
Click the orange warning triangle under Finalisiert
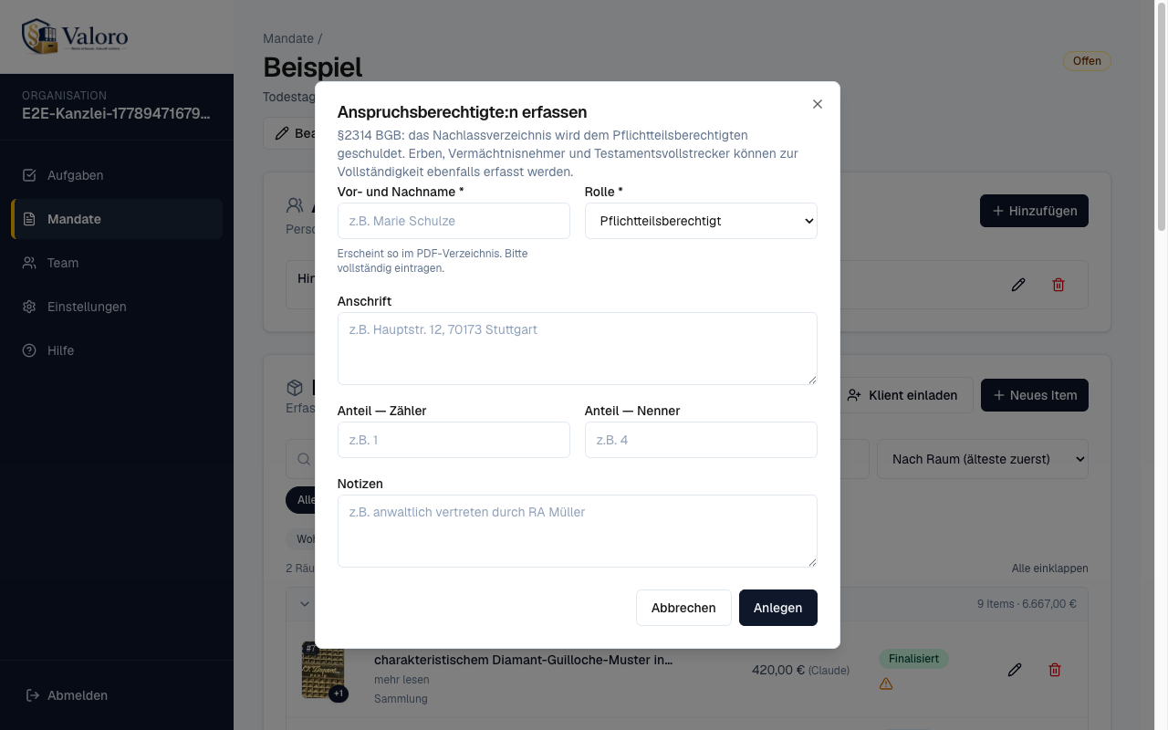[x=886, y=683]
